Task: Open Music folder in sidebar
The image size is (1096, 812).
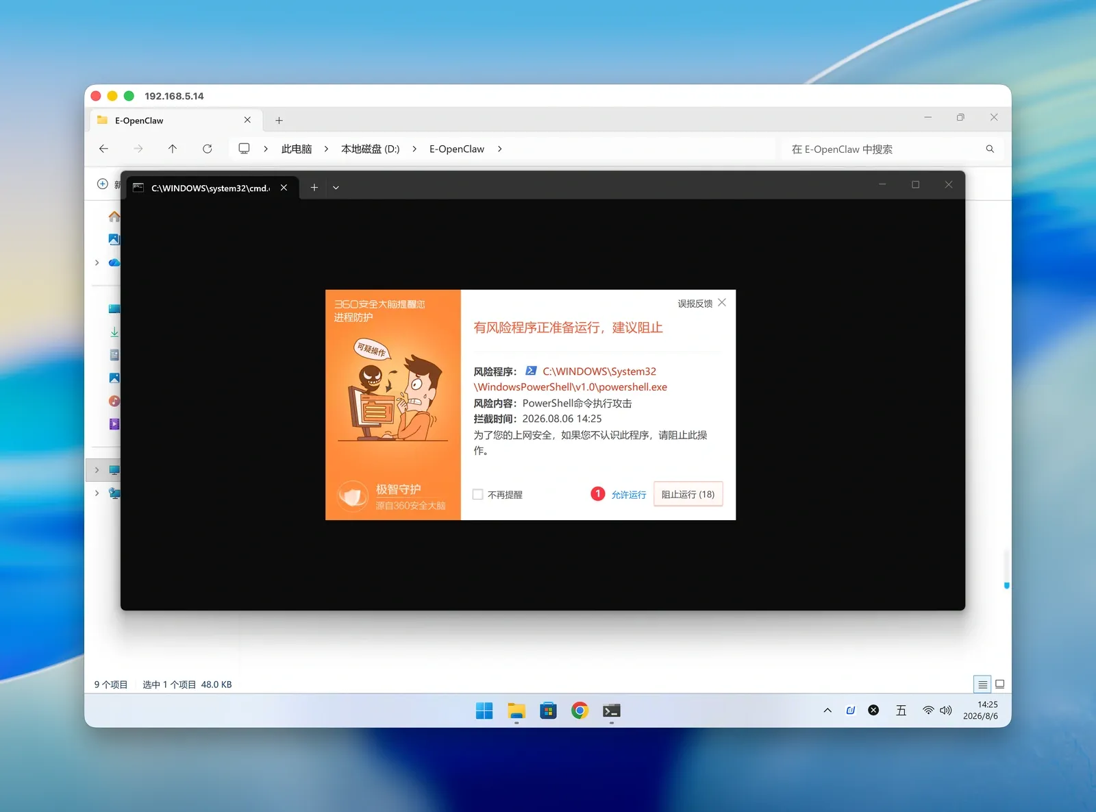Action: (x=114, y=401)
